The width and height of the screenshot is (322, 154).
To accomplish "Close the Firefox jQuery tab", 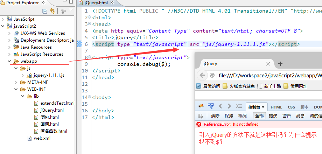I will [268, 64].
